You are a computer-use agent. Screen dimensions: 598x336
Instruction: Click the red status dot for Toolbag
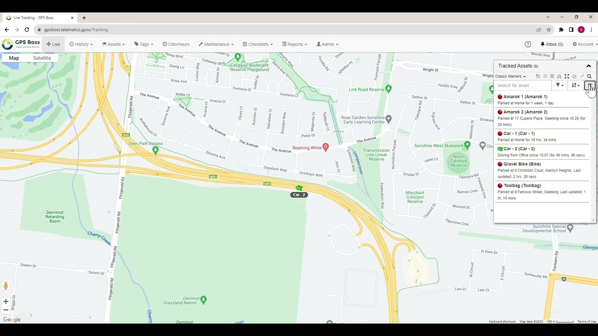500,186
